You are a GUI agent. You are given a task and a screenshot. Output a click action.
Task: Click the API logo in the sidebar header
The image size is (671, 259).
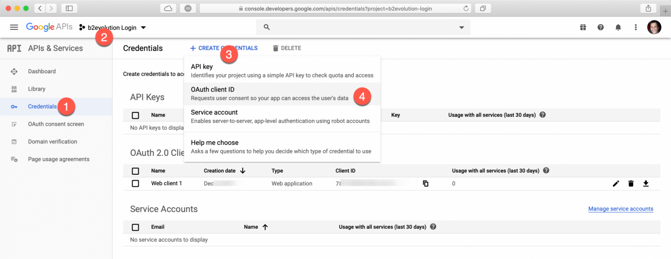14,48
